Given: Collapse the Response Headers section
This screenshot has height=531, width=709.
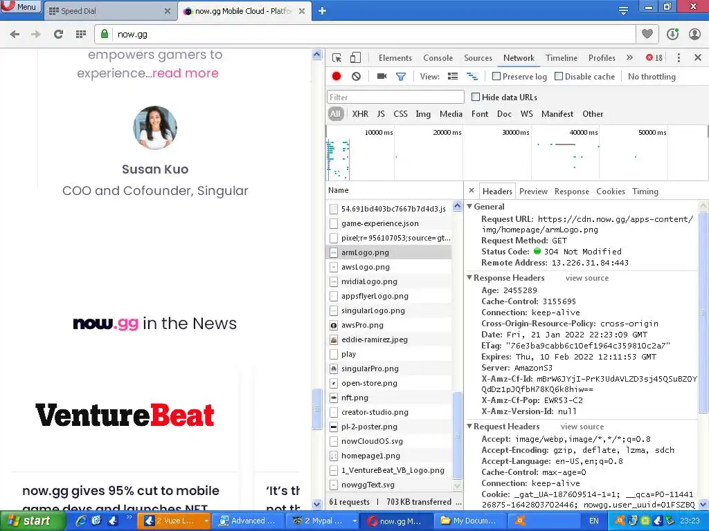Looking at the screenshot, I should pos(469,278).
